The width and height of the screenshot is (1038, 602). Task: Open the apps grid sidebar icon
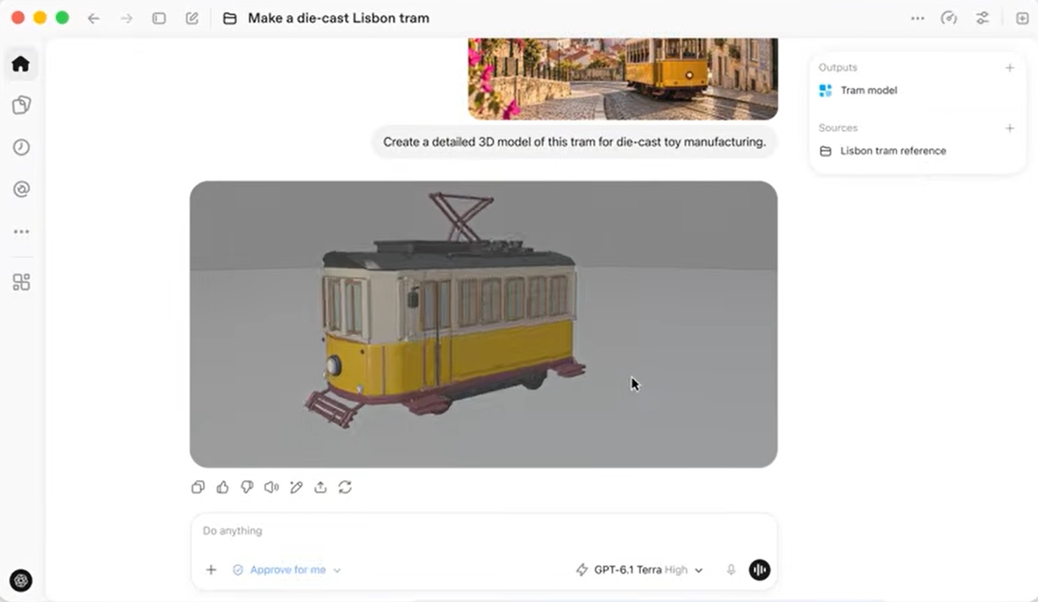click(21, 282)
